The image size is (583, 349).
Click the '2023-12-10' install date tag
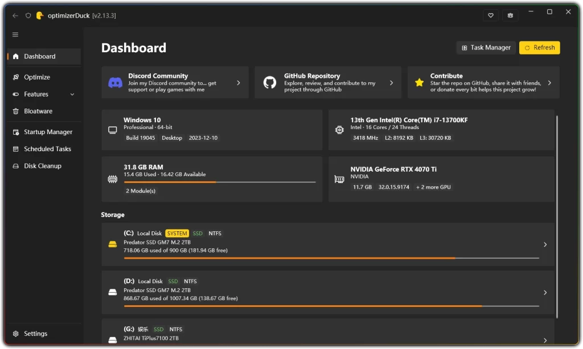203,138
